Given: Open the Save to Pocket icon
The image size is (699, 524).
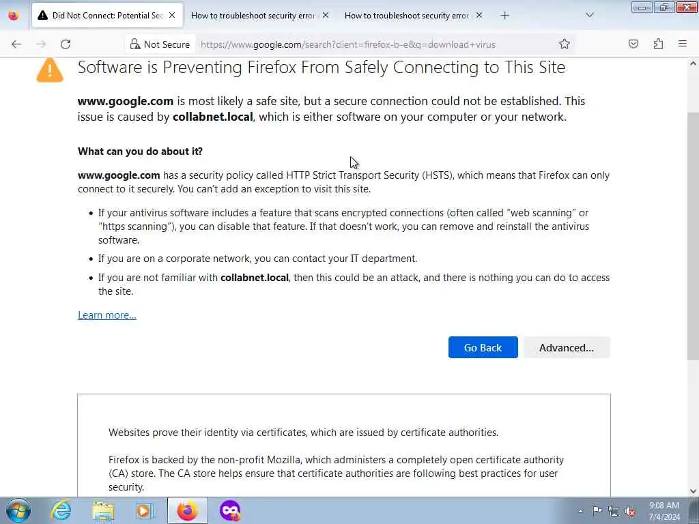Looking at the screenshot, I should pyautogui.click(x=633, y=44).
